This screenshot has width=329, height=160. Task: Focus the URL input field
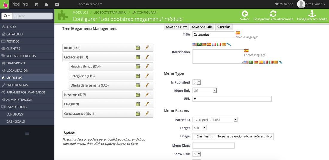pyautogui.click(x=232, y=99)
